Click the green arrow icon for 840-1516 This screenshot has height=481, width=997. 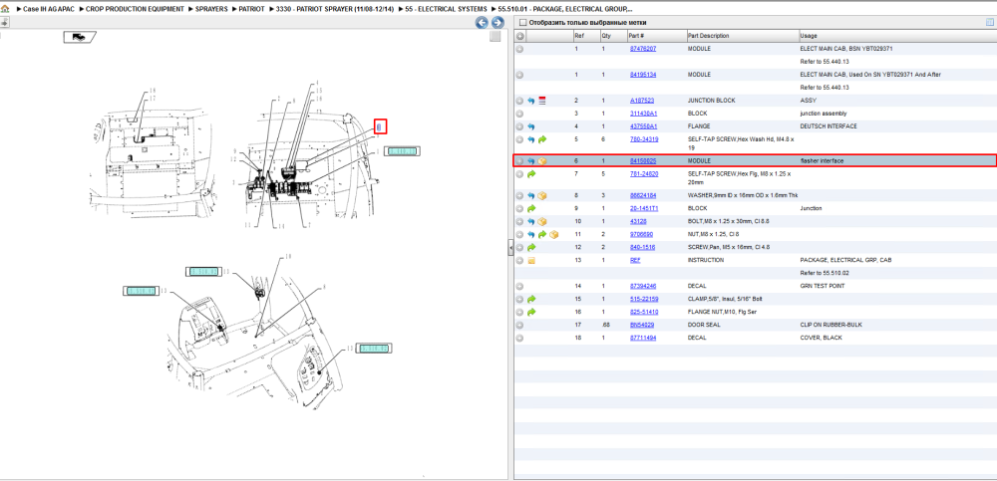pyautogui.click(x=531, y=247)
